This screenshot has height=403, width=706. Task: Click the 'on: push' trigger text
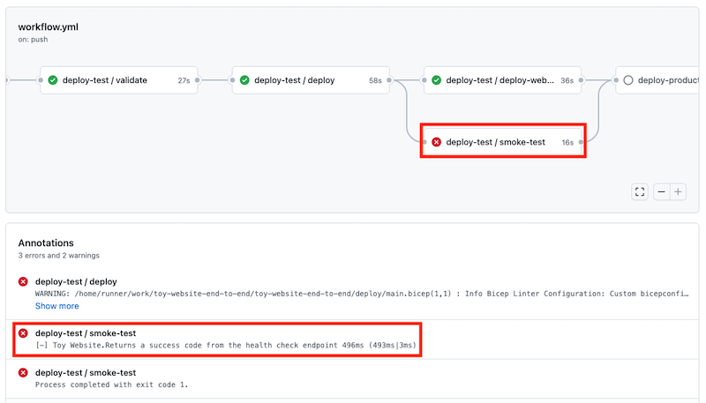point(33,40)
